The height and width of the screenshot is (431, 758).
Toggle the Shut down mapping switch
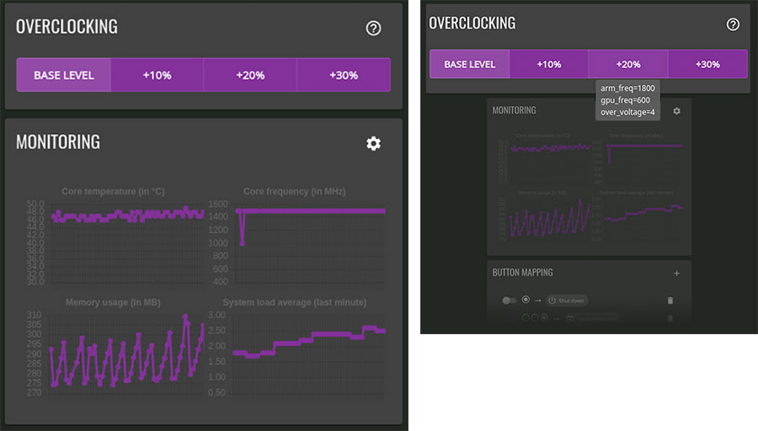coord(508,301)
